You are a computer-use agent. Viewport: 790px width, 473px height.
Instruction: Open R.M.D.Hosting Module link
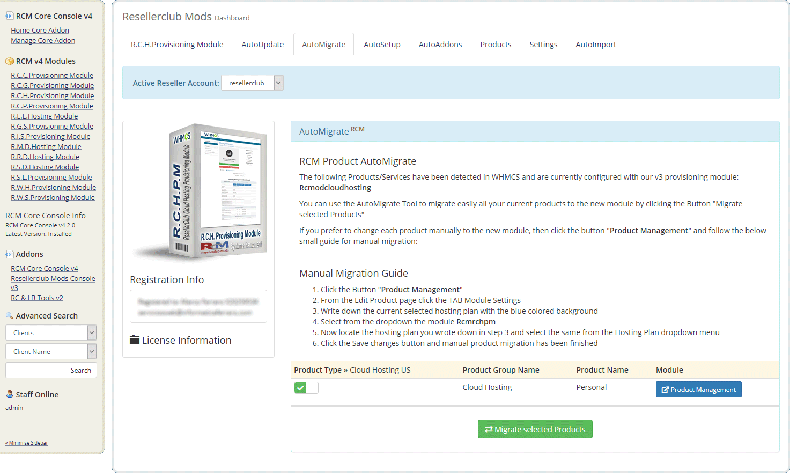click(x=46, y=146)
